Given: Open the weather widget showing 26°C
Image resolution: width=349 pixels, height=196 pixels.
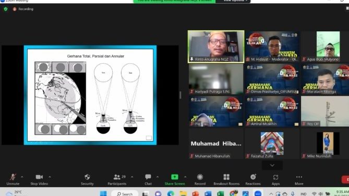Looking at the screenshot, I should pos(14,193).
